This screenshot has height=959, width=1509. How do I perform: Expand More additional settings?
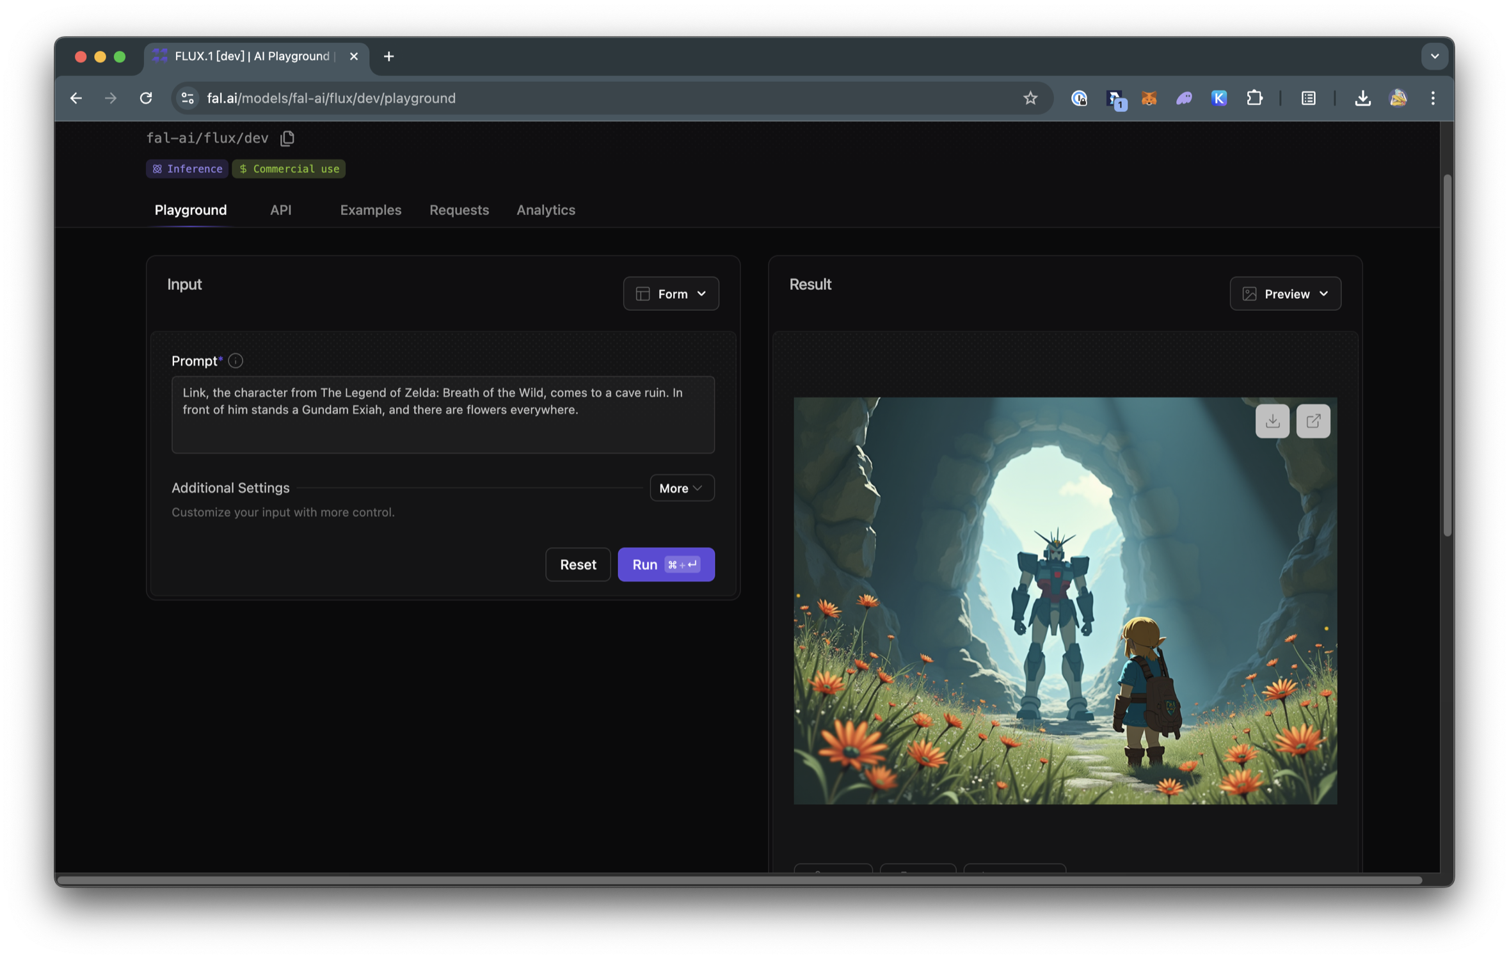(x=682, y=488)
